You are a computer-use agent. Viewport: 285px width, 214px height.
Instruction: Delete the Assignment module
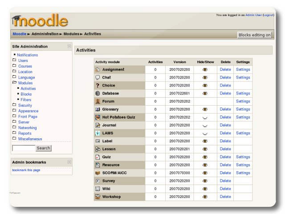225,70
